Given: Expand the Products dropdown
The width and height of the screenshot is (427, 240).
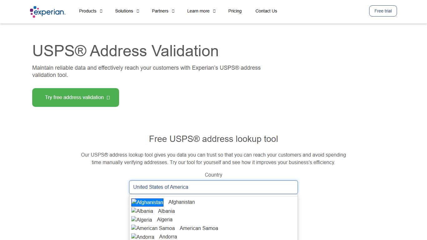Looking at the screenshot, I should (91, 11).
